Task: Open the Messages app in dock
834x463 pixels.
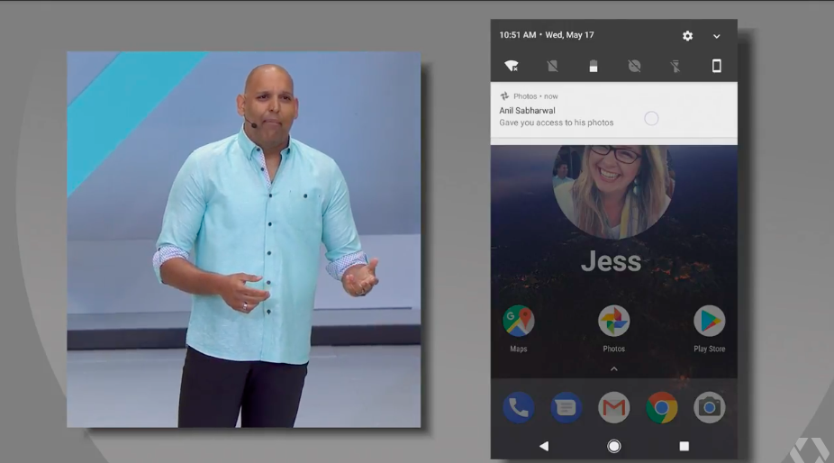Action: 566,408
